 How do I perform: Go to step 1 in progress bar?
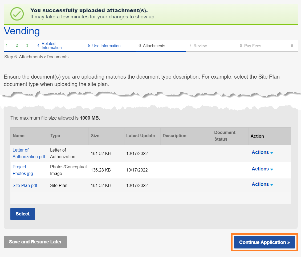(x=7, y=46)
